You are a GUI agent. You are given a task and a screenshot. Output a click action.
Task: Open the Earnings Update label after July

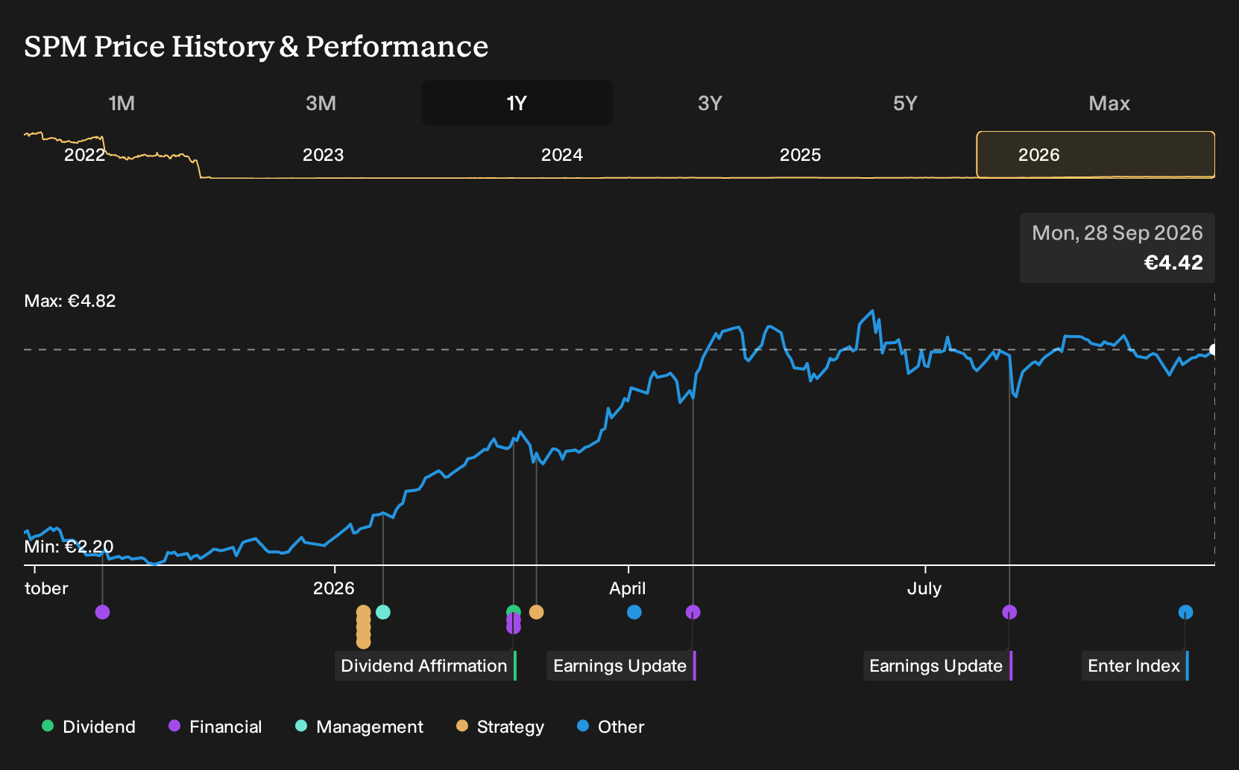[x=938, y=666]
